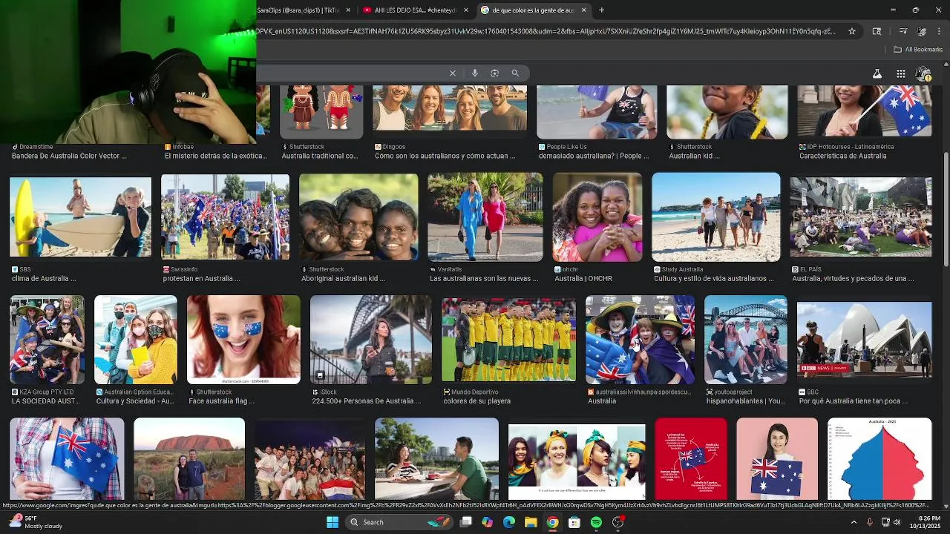The width and height of the screenshot is (950, 534).
Task: Open the youtooproject 'hispanohablantes' image
Action: 746,340
